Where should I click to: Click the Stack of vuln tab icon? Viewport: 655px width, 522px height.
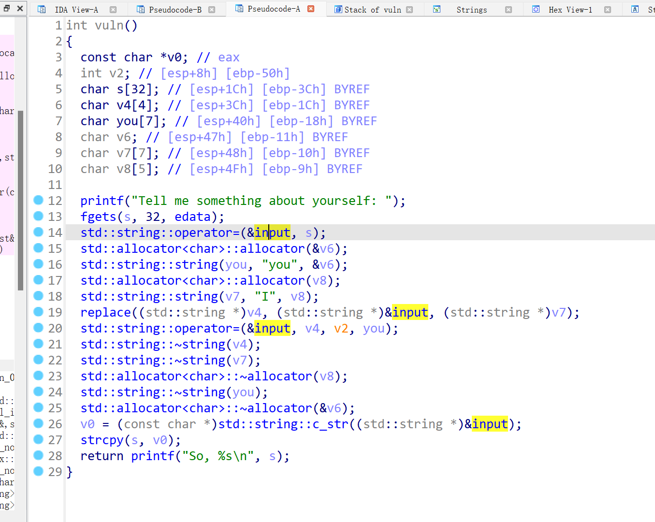click(x=338, y=9)
